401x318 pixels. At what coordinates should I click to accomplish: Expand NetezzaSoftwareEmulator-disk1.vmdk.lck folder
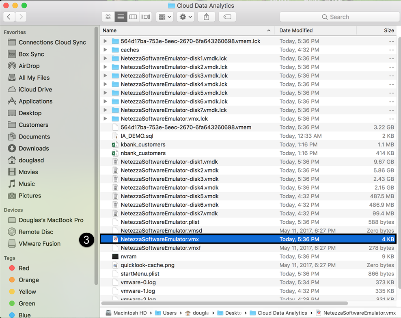click(105, 58)
